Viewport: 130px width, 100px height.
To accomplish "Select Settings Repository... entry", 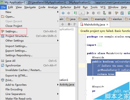I will (30, 55).
